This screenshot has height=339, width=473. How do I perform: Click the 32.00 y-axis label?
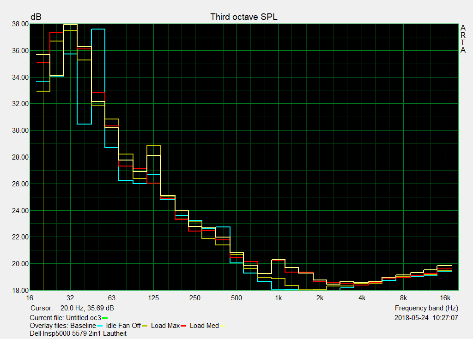[x=20, y=104]
